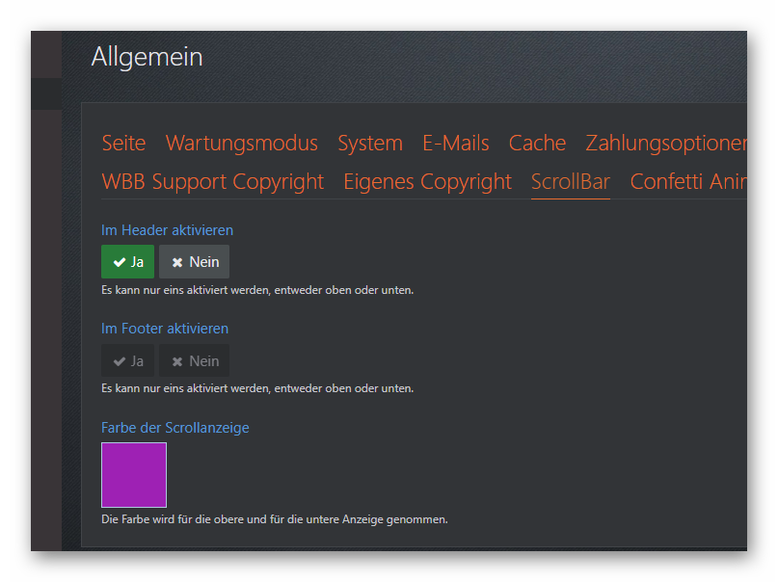Select the active ScrollBar tab
778x582 pixels.
point(570,182)
